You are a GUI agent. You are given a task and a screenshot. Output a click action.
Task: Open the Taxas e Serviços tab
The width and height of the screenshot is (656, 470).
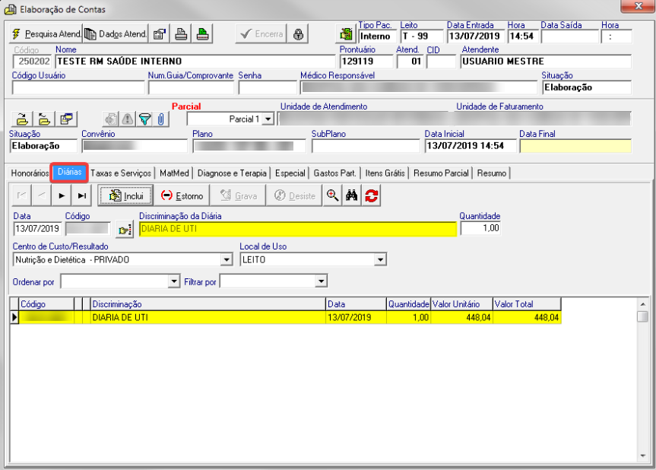[121, 173]
